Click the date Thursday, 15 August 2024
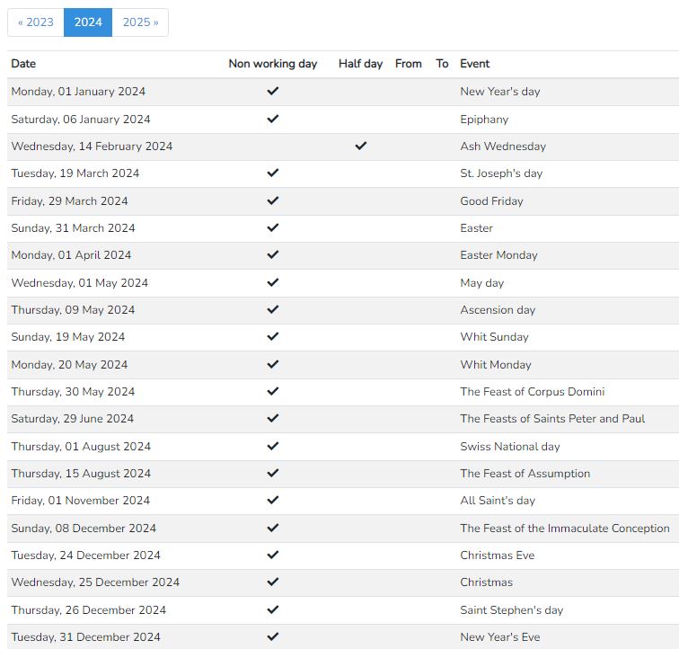Viewport: 679px width, 649px height. pyautogui.click(x=81, y=474)
